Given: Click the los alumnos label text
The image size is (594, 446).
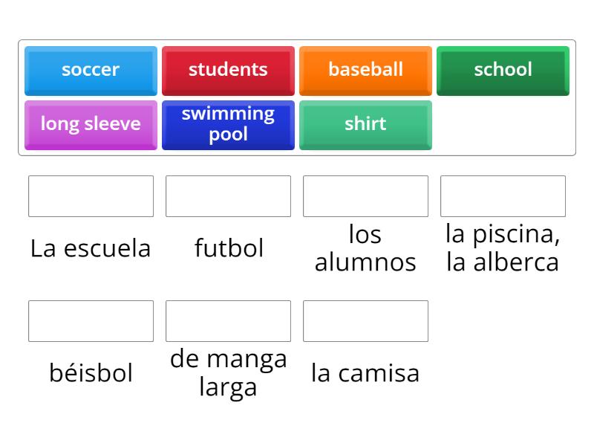Looking at the screenshot, I should (x=365, y=248).
